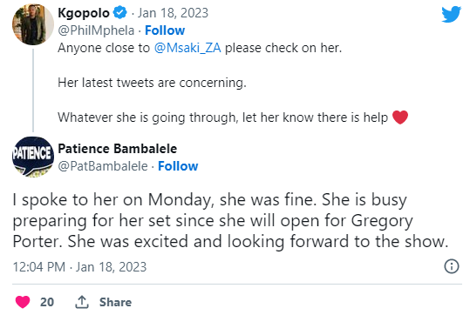Open Kgopolo's profile picture
This screenshot has width=470, height=315.
[33, 24]
